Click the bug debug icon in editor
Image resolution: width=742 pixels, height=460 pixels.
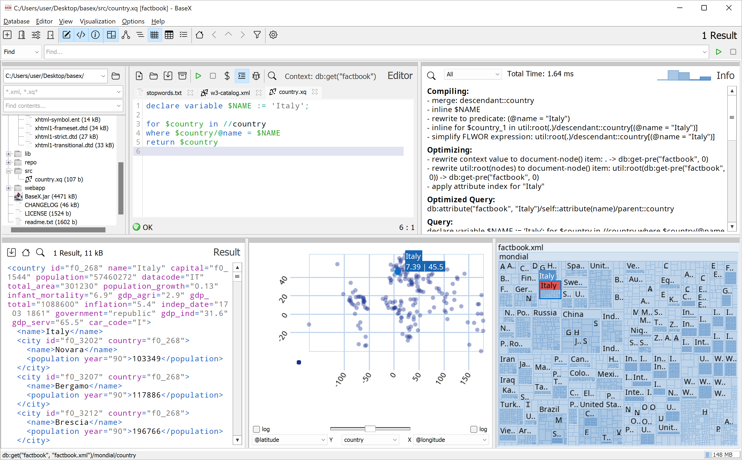click(x=256, y=76)
